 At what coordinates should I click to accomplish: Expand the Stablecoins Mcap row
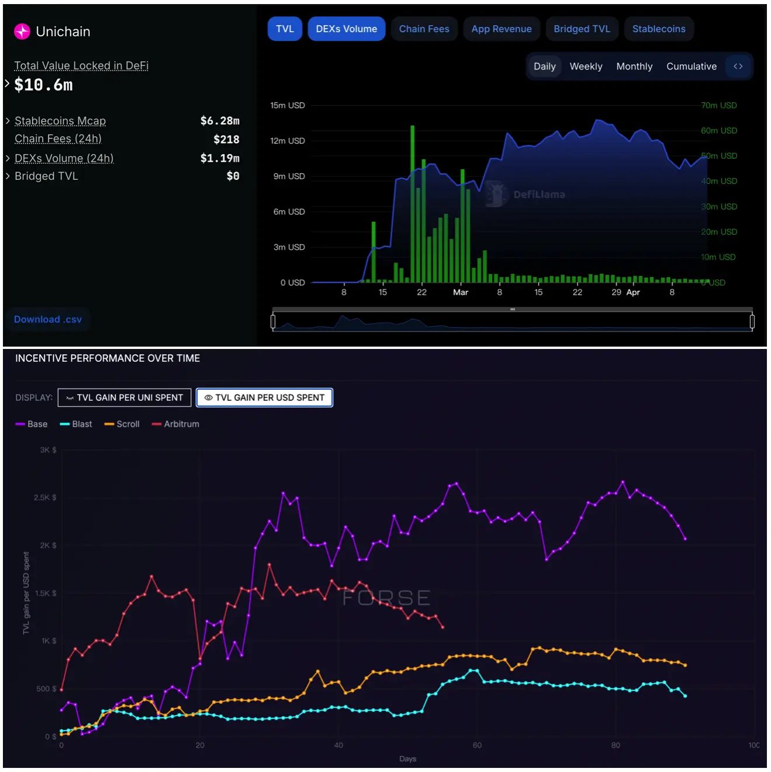click(8, 121)
